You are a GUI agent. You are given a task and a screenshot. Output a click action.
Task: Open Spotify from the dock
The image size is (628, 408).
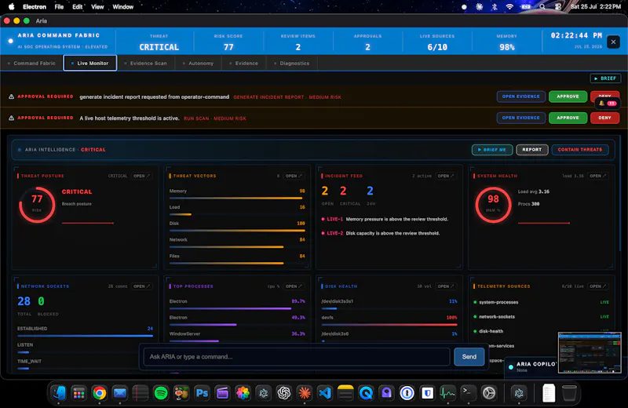click(161, 393)
